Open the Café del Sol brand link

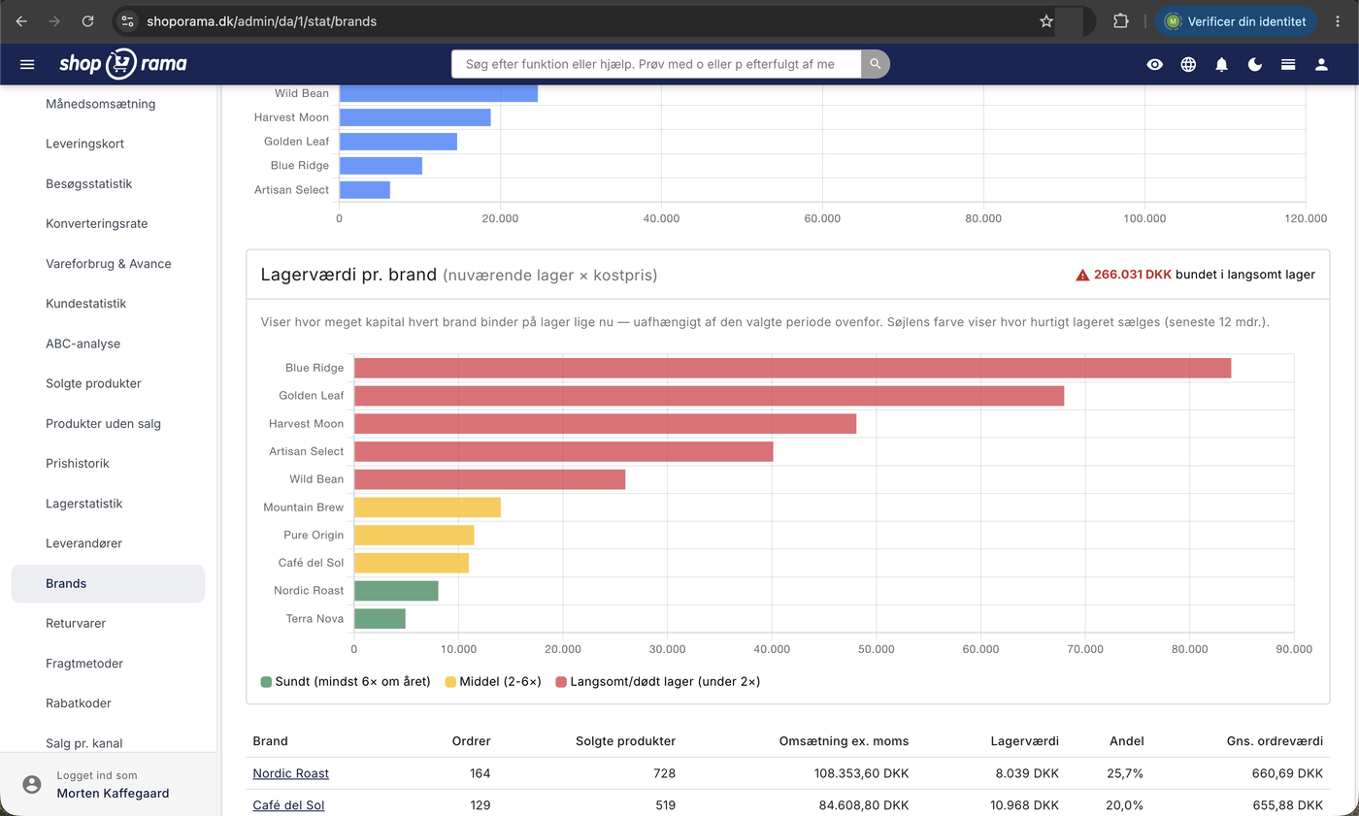(x=288, y=805)
